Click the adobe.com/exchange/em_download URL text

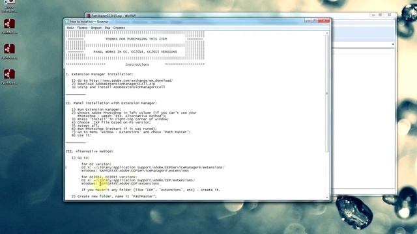point(131,81)
